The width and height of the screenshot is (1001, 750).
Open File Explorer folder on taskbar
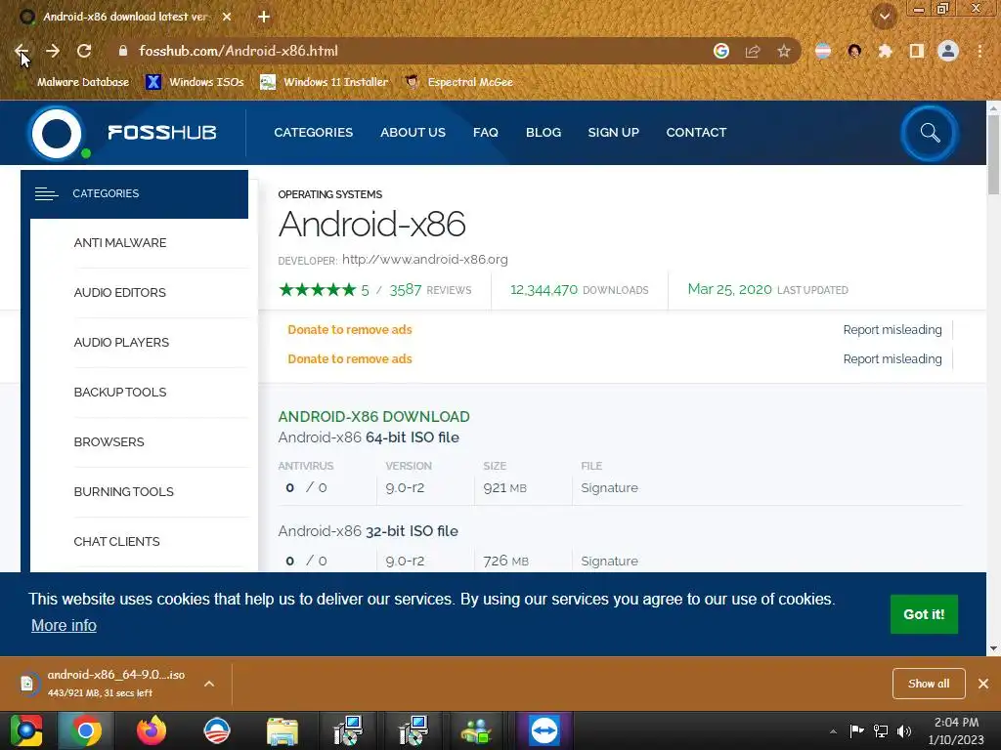283,730
